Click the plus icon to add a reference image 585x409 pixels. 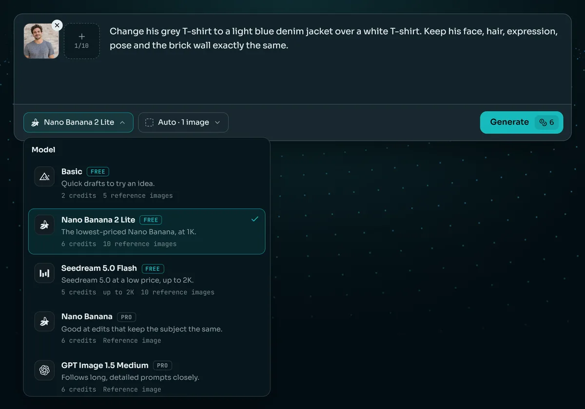pos(82,37)
